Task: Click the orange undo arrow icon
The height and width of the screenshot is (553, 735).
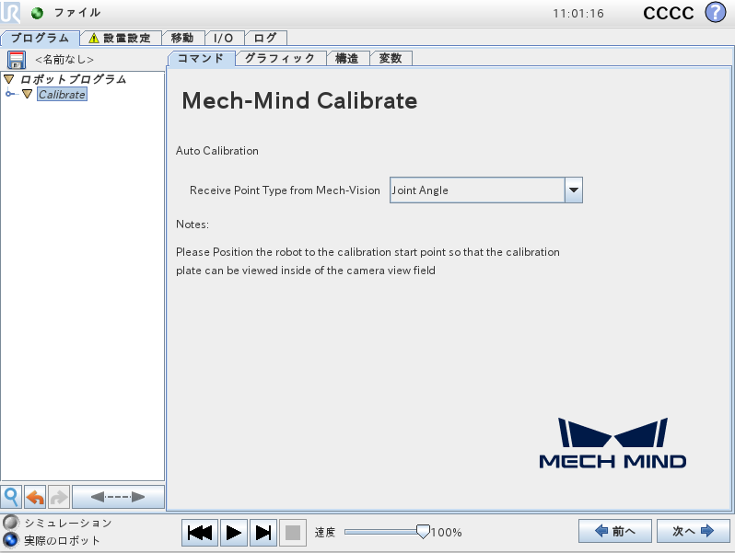Action: pos(35,497)
